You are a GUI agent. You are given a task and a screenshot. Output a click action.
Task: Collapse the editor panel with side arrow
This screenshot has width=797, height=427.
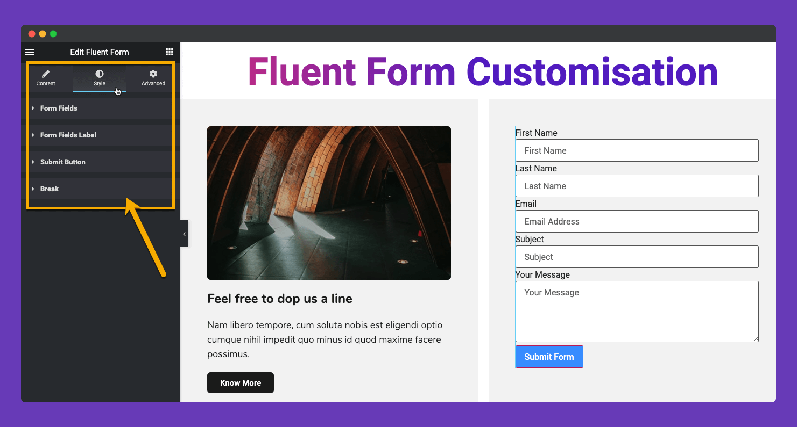[184, 234]
